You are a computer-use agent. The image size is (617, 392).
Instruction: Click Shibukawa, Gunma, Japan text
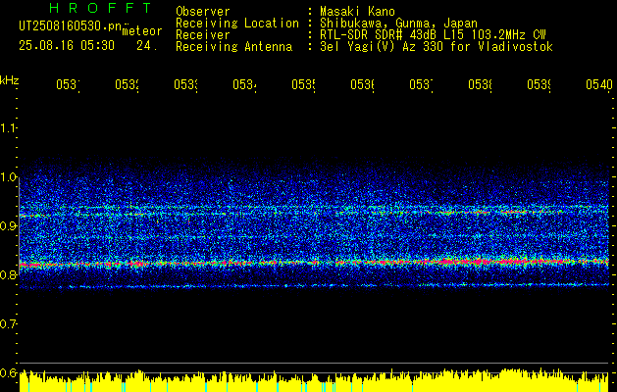398,24
